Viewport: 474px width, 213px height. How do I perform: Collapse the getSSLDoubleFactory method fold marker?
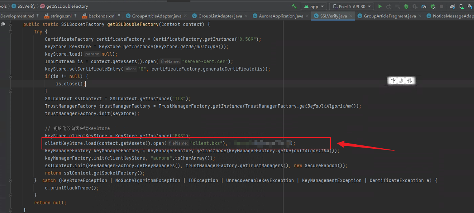[11, 24]
